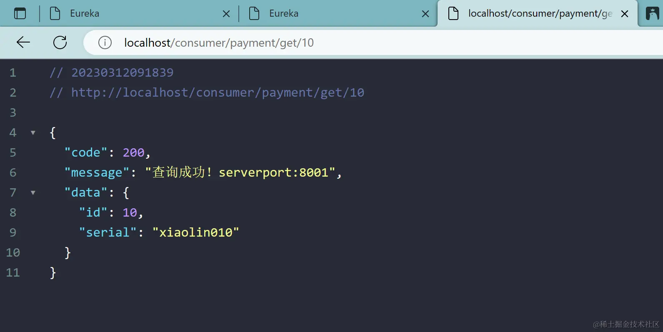Click page icon of localhost/consumer/payment tab
Screen dimensions: 663x332
pyautogui.click(x=453, y=13)
